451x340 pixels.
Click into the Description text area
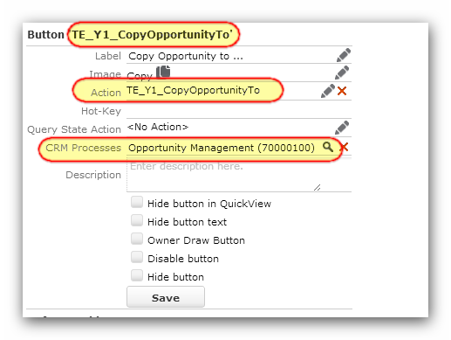pyautogui.click(x=223, y=175)
